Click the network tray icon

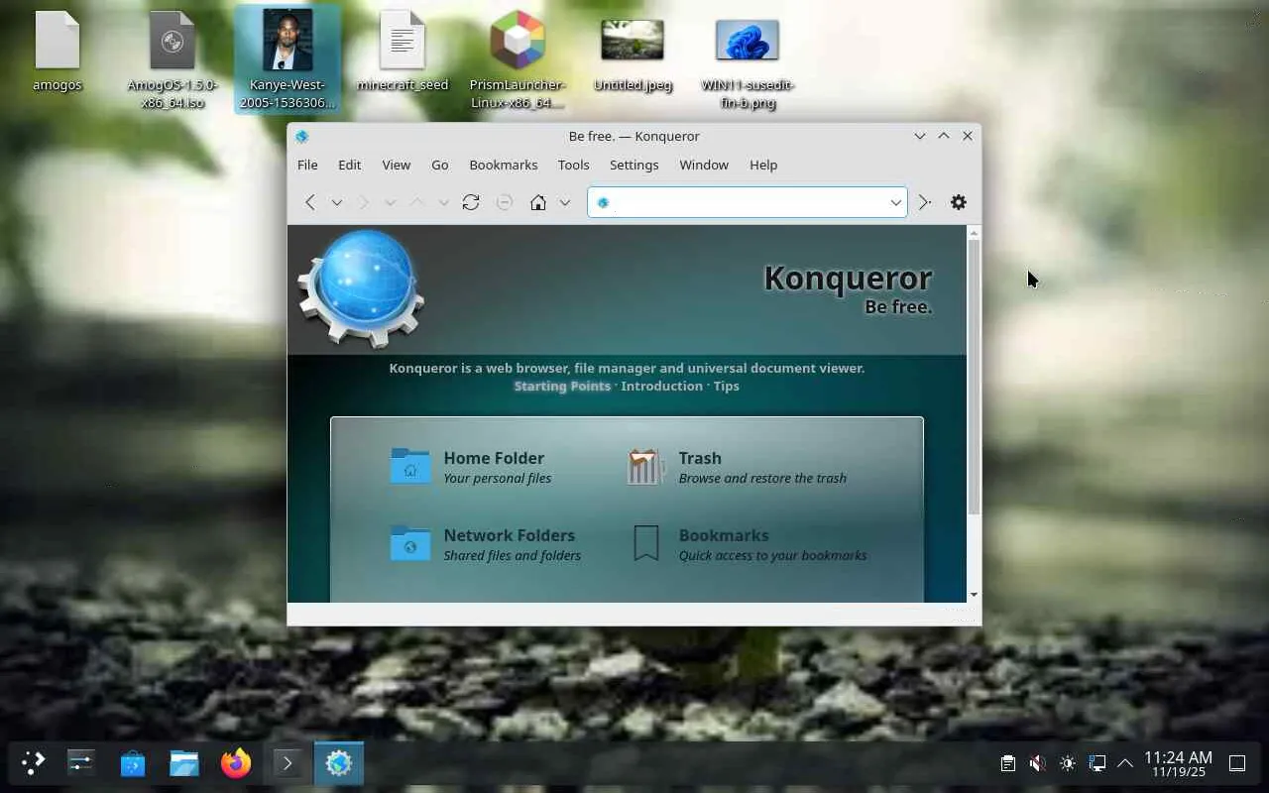(x=1096, y=763)
